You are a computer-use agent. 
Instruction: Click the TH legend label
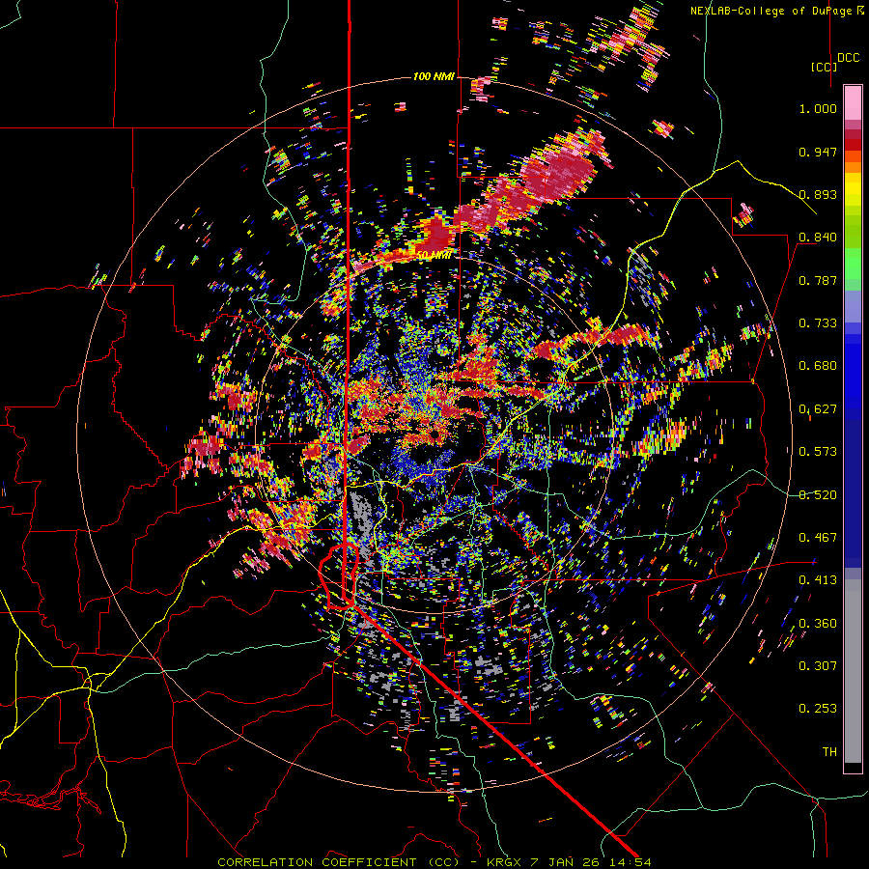point(829,752)
